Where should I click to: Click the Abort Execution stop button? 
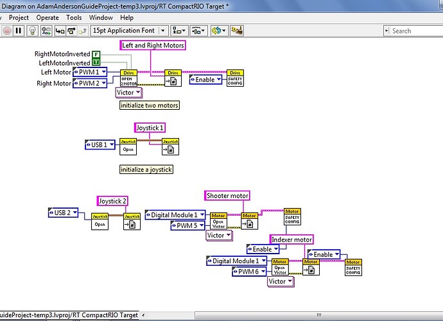[7, 31]
